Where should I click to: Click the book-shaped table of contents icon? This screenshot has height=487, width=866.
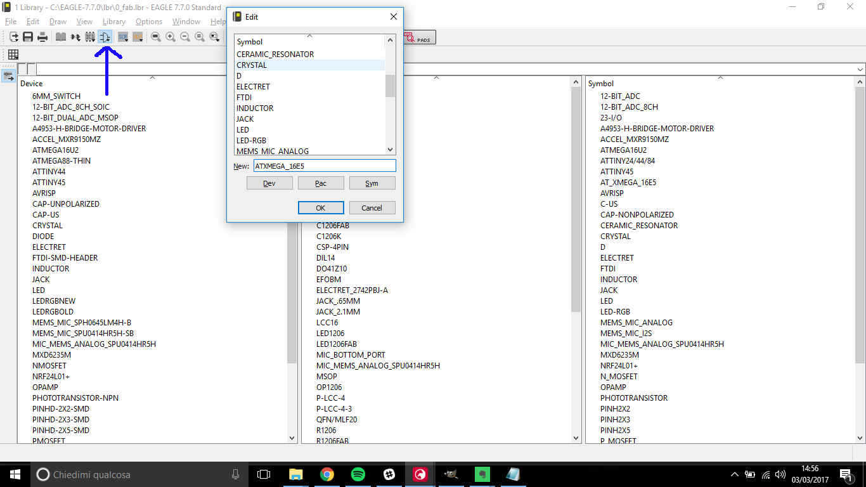click(x=60, y=37)
